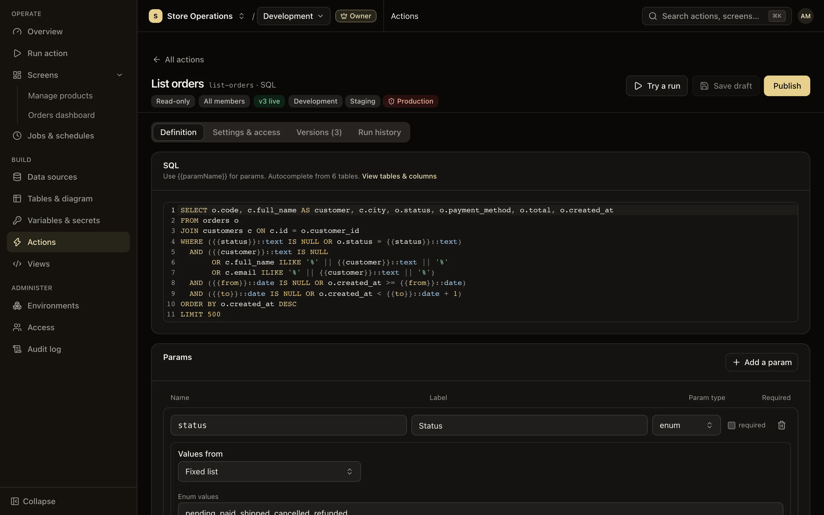Click the Status label input field
The height and width of the screenshot is (515, 824).
click(529, 425)
